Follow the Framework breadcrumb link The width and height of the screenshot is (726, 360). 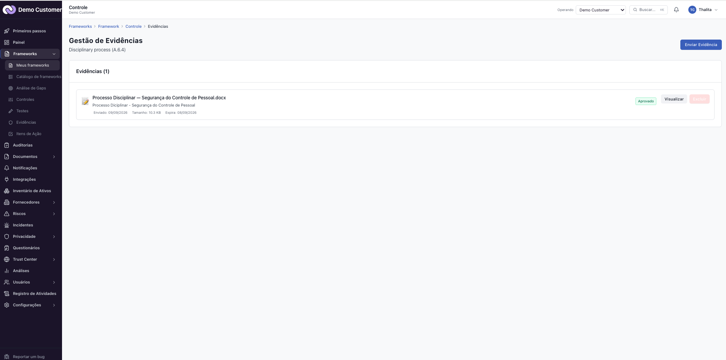coord(108,26)
